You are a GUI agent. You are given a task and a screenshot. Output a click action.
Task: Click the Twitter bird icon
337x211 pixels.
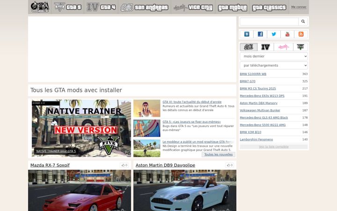pyautogui.click(x=274, y=34)
